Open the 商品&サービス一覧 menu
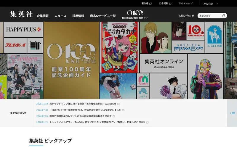The image size is (237, 148). click(103, 16)
